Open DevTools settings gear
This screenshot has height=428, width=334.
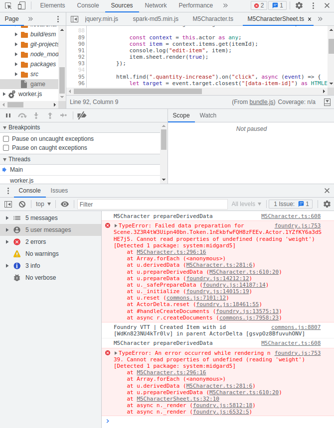pyautogui.click(x=299, y=5)
